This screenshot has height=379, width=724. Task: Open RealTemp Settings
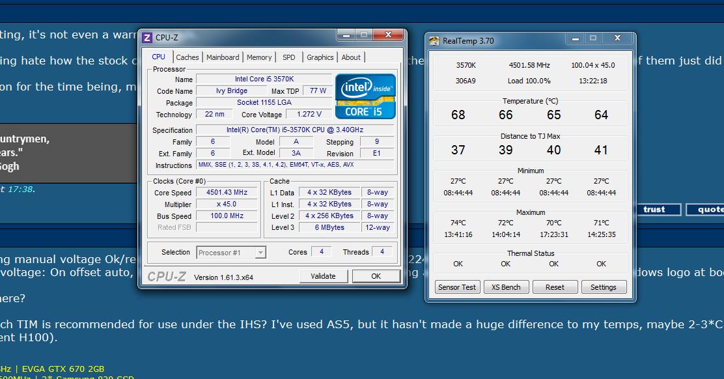[x=603, y=287]
